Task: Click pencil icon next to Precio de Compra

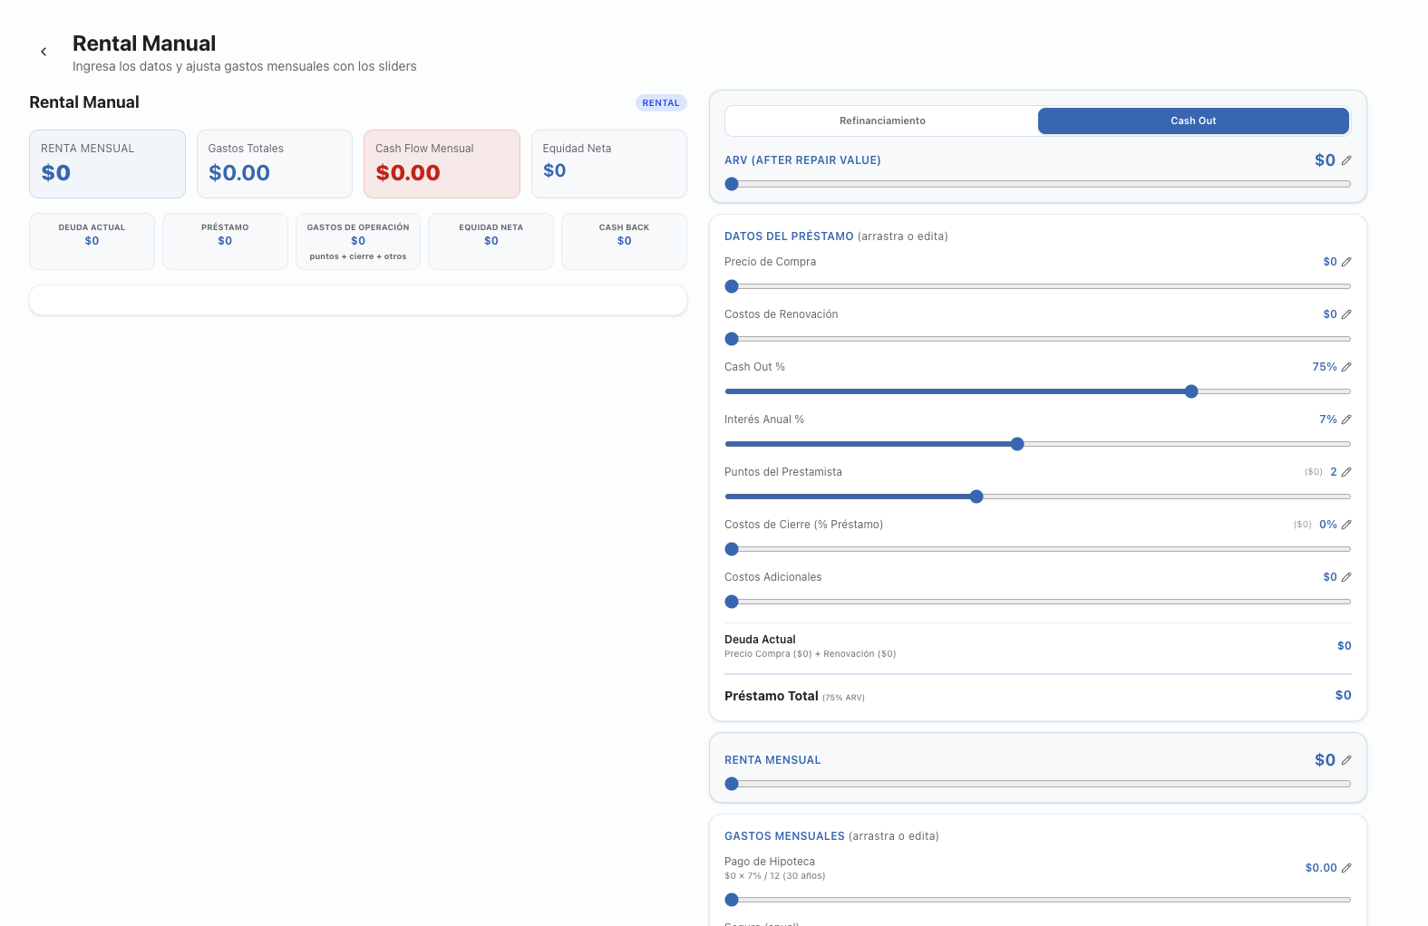Action: pos(1346,262)
